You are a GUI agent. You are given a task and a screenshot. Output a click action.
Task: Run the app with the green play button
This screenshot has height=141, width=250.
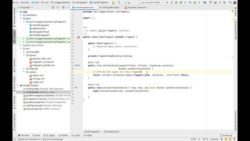(x=167, y=3)
